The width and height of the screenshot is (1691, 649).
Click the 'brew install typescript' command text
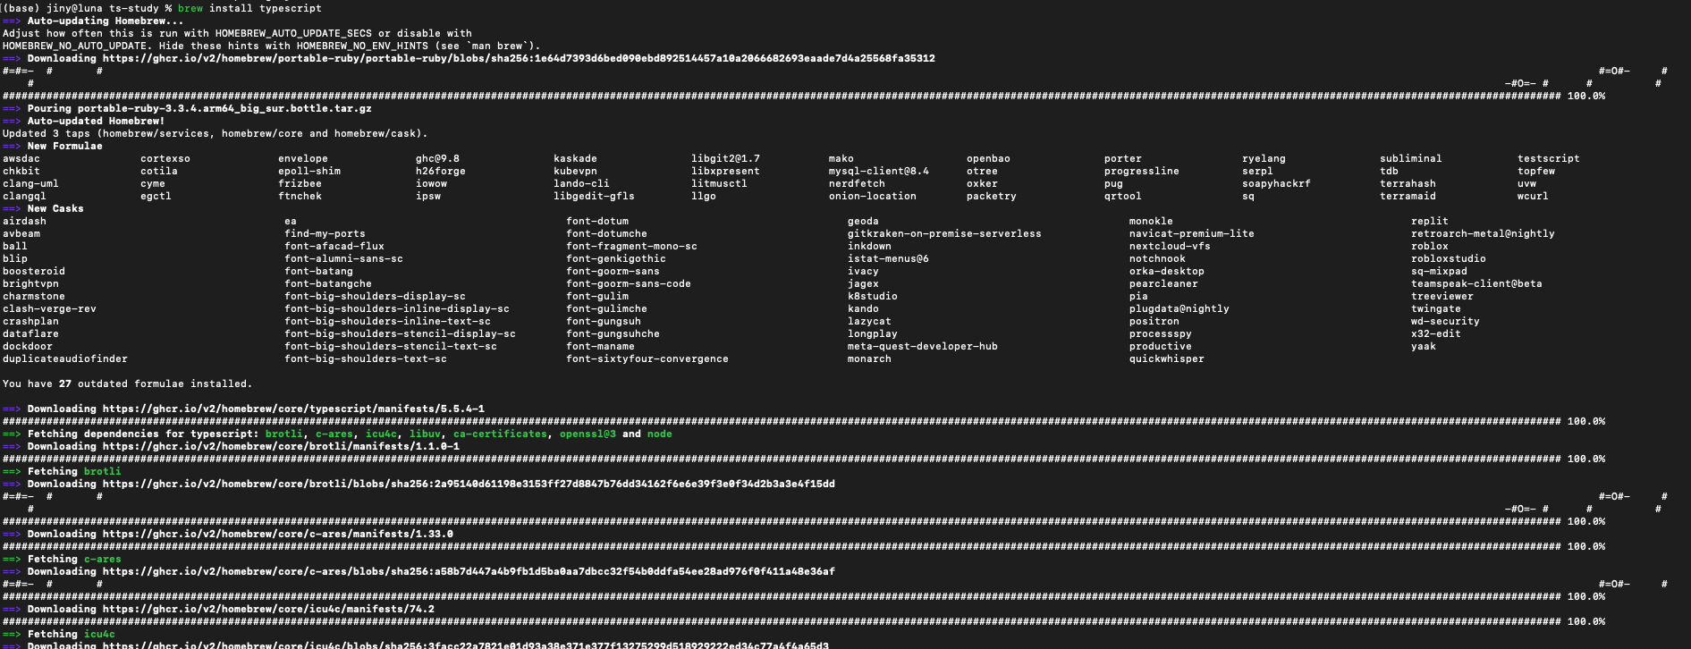pyautogui.click(x=249, y=8)
